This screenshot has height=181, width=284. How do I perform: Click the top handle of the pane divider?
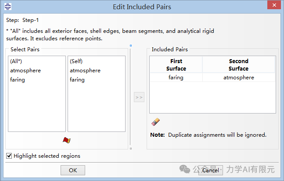pyautogui.click(x=131, y=46)
